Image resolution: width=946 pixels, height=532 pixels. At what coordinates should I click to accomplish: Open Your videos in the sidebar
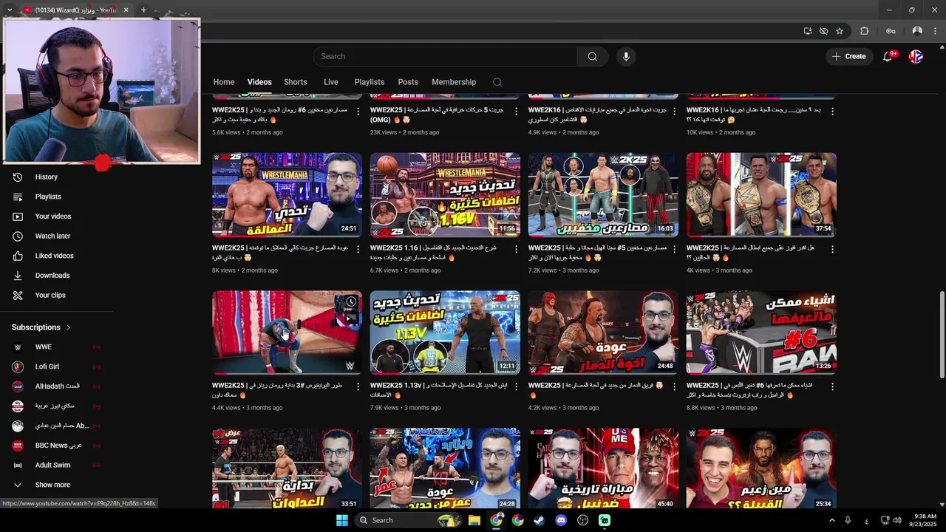coord(53,216)
